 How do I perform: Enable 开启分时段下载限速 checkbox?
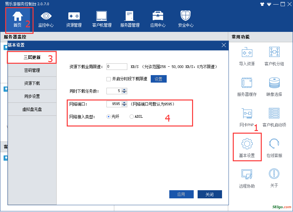[x=109, y=79]
